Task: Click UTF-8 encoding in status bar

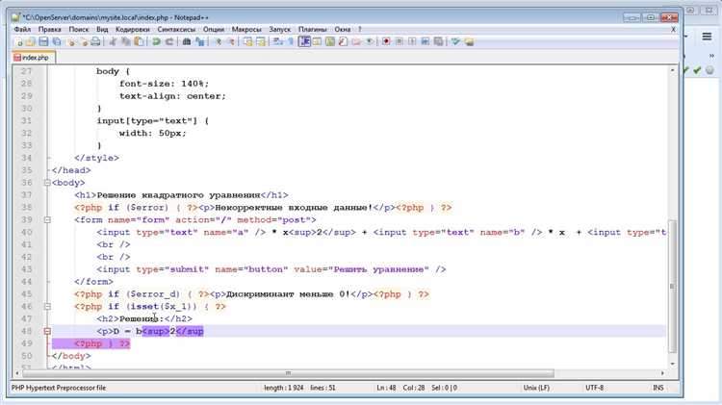Action: click(x=594, y=388)
